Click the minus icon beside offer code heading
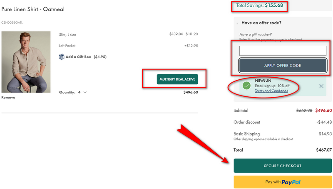This screenshot has height=189, width=333. point(237,23)
